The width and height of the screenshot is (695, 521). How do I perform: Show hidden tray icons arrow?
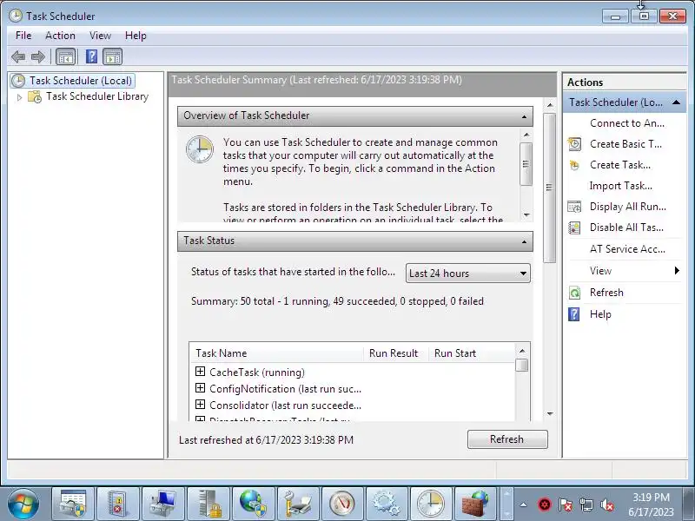pyautogui.click(x=524, y=505)
